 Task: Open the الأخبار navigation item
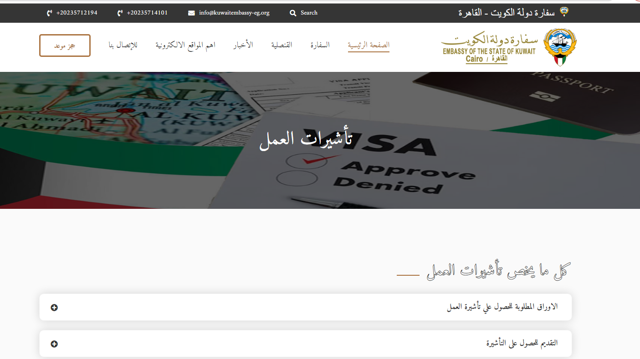[243, 45]
